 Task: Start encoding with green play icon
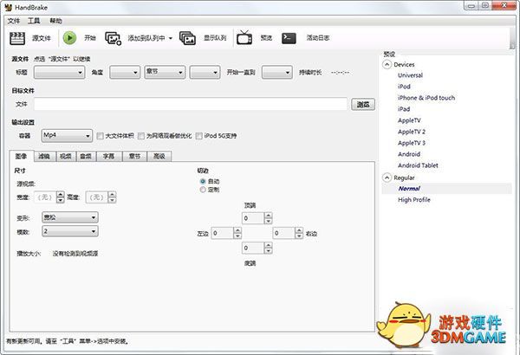(x=69, y=38)
